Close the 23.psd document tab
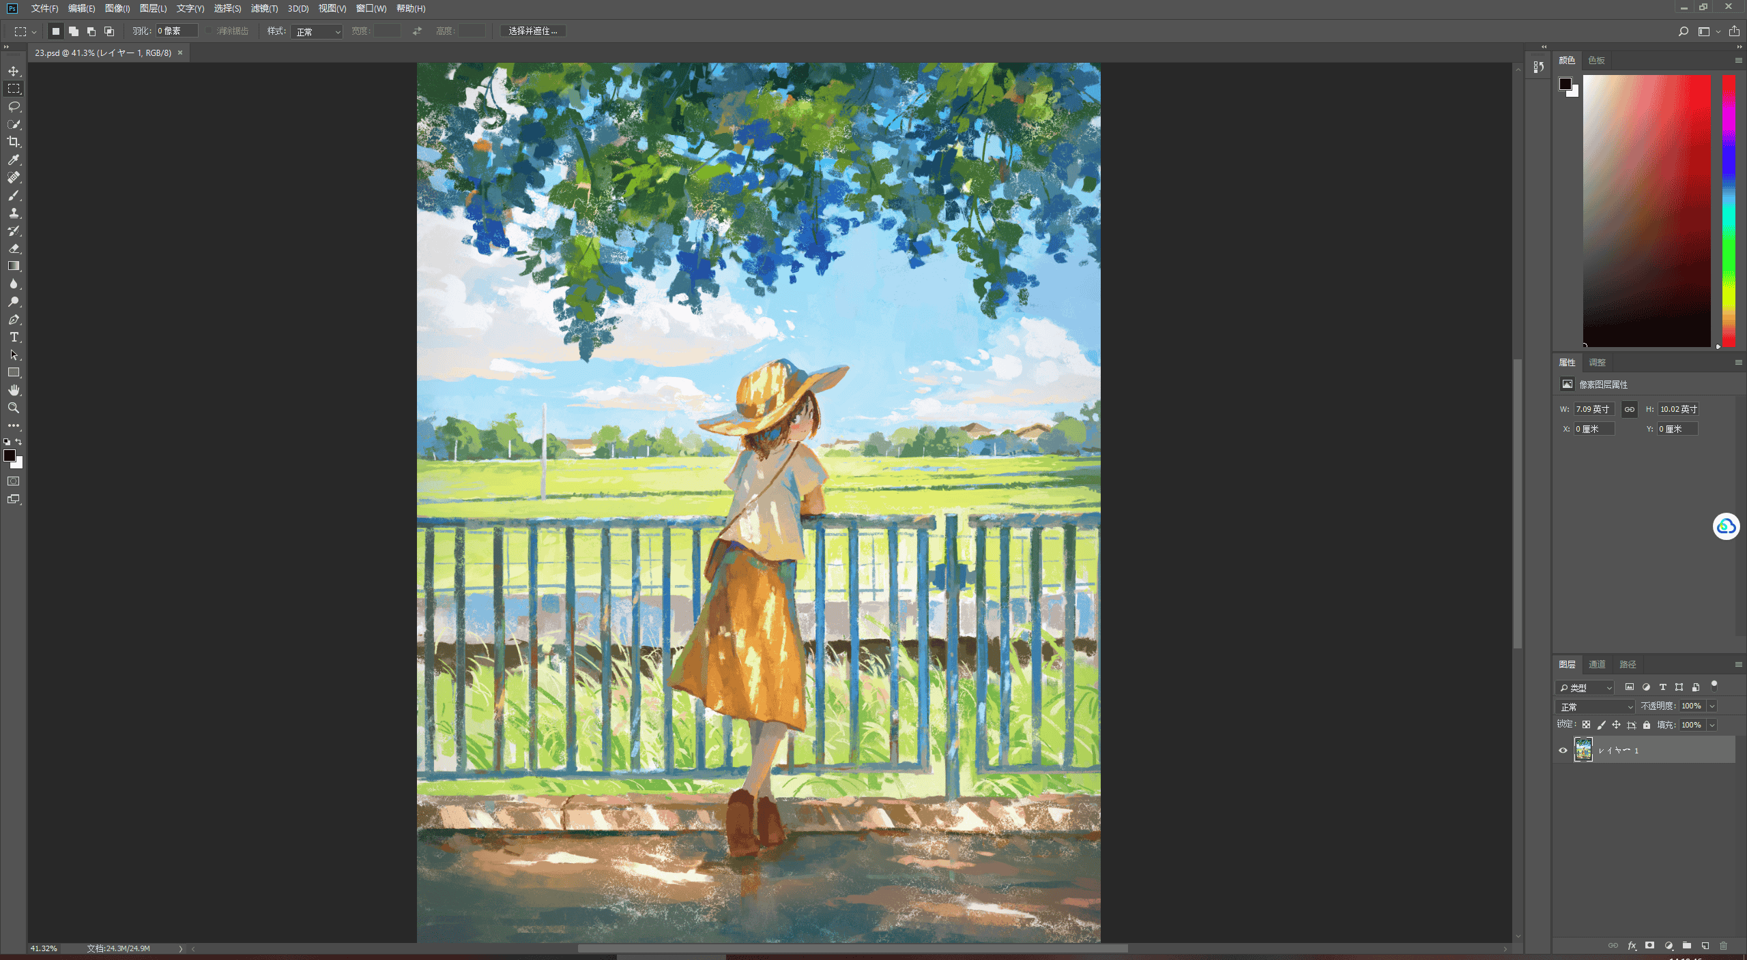1747x960 pixels. (180, 52)
